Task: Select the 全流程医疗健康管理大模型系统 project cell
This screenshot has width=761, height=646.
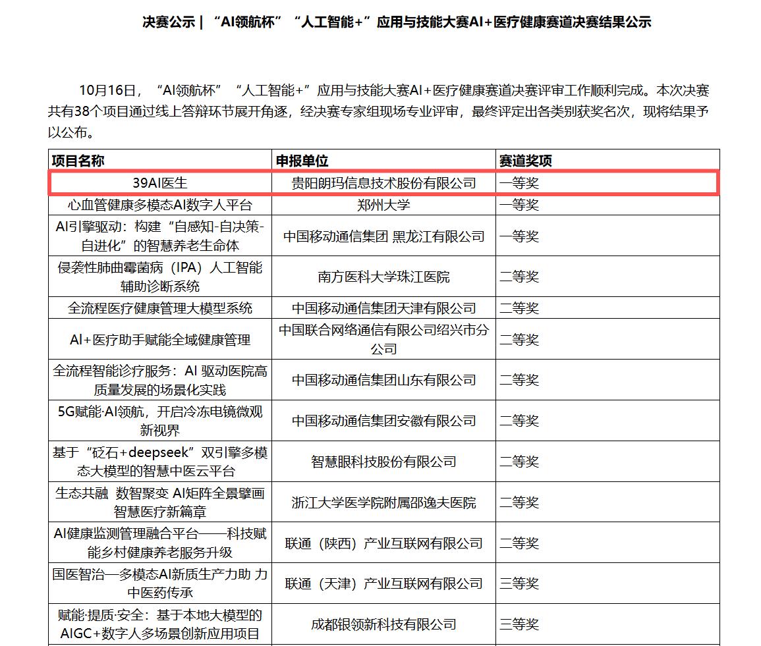Action: [160, 308]
